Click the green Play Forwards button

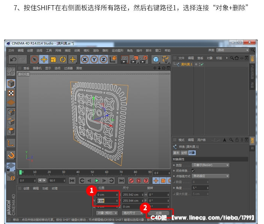[97, 181]
